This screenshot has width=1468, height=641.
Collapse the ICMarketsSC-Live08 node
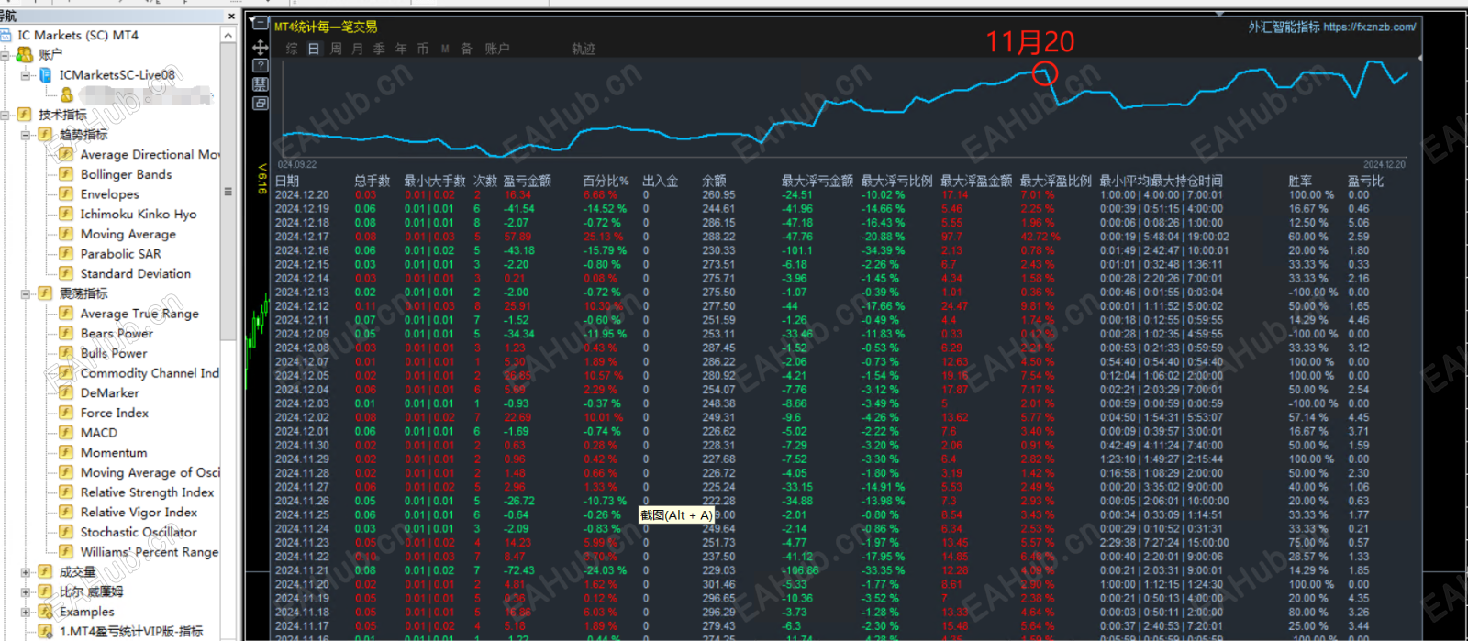tap(25, 75)
